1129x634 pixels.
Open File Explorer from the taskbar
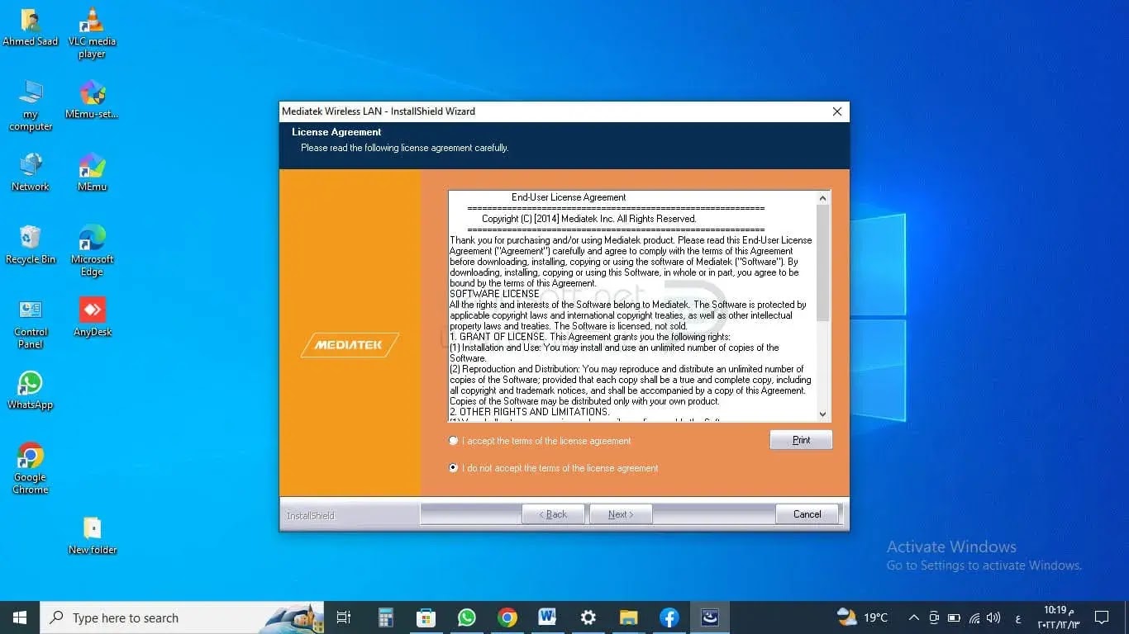(x=628, y=617)
